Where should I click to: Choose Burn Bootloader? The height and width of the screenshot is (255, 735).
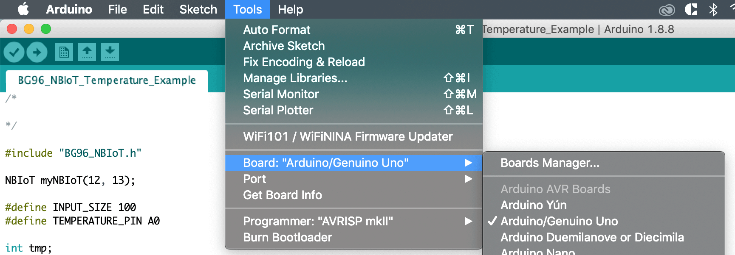pos(354,237)
